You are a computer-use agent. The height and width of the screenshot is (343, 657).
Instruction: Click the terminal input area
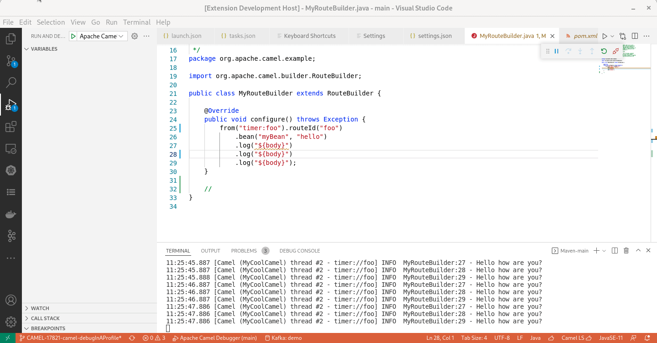(319, 328)
